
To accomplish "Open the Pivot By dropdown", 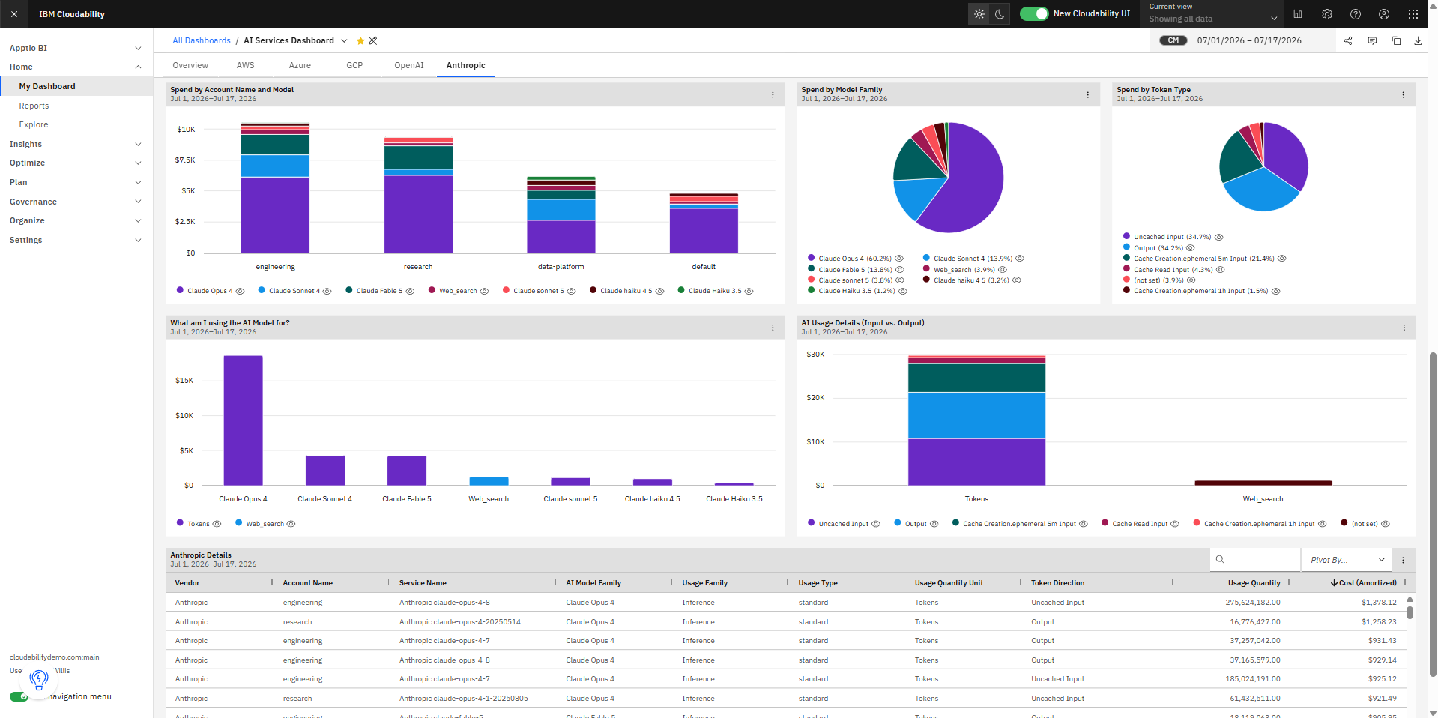I will (1347, 560).
